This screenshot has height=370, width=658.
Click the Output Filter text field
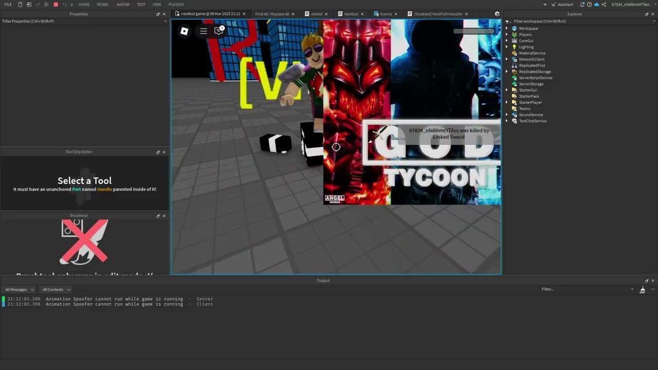coord(588,289)
